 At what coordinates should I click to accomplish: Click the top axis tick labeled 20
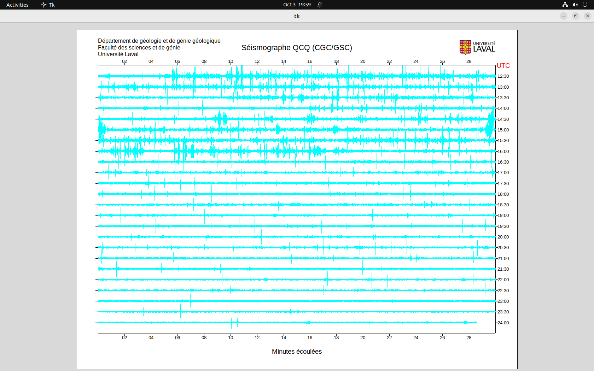[x=363, y=61]
